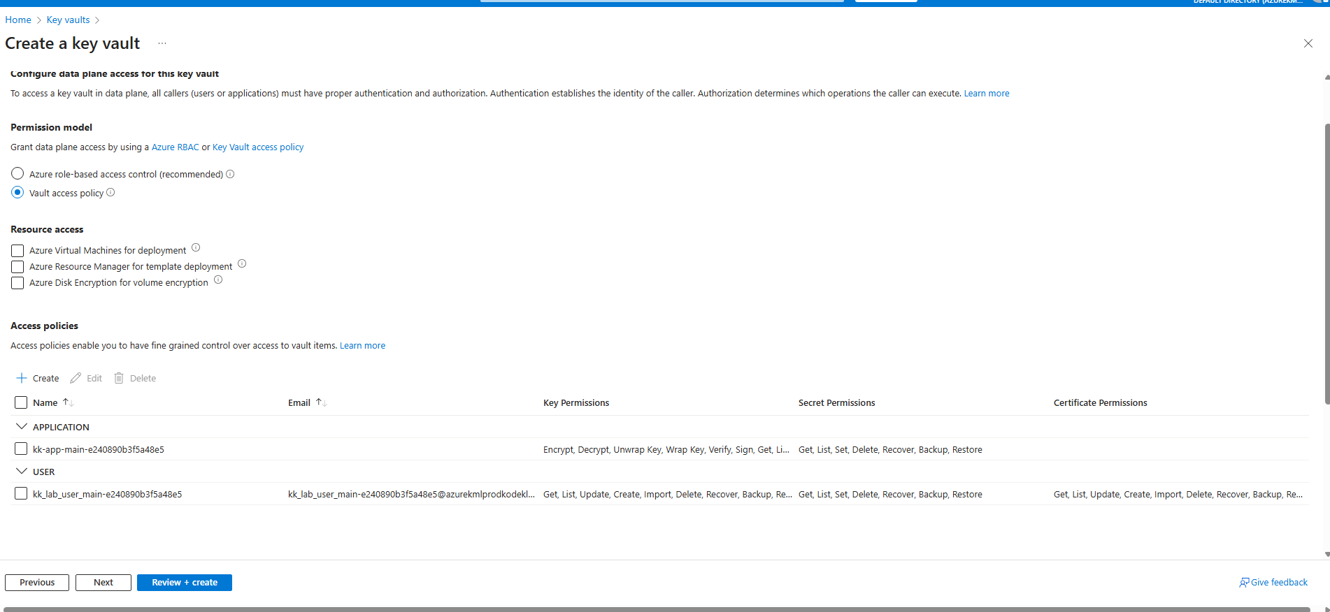The image size is (1330, 612).
Task: Open the Azure RBAC link
Action: (176, 147)
